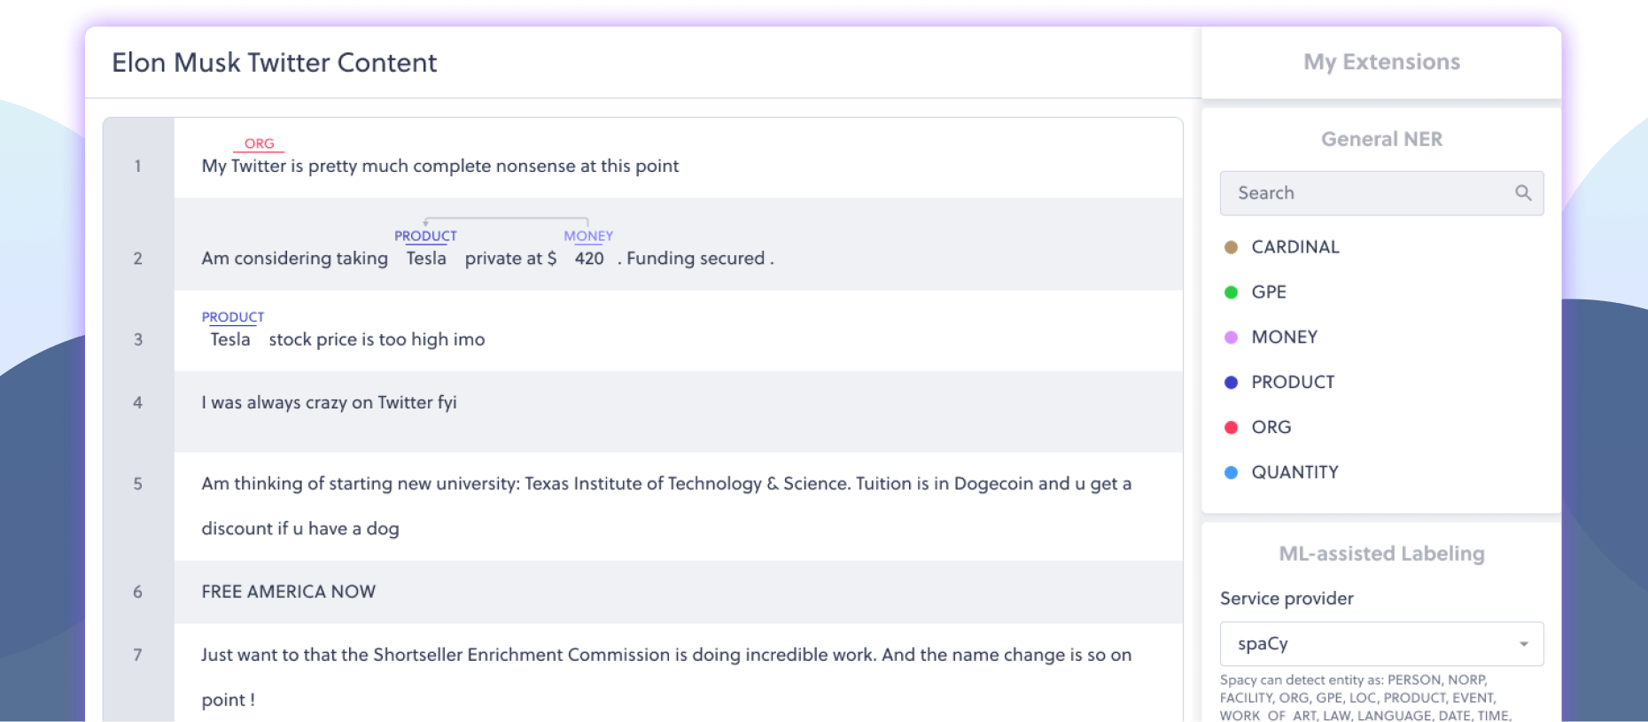Image resolution: width=1648 pixels, height=722 pixels.
Task: Select row number 5
Action: pyautogui.click(x=138, y=484)
